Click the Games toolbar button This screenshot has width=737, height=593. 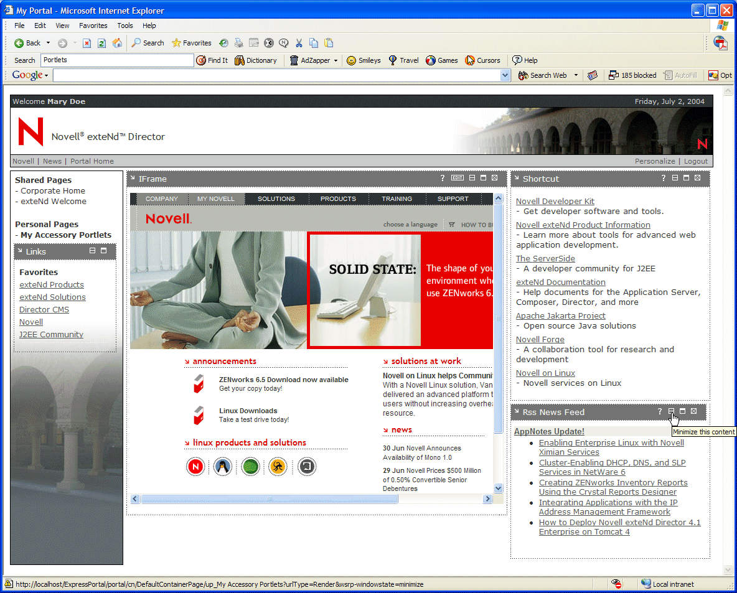442,60
